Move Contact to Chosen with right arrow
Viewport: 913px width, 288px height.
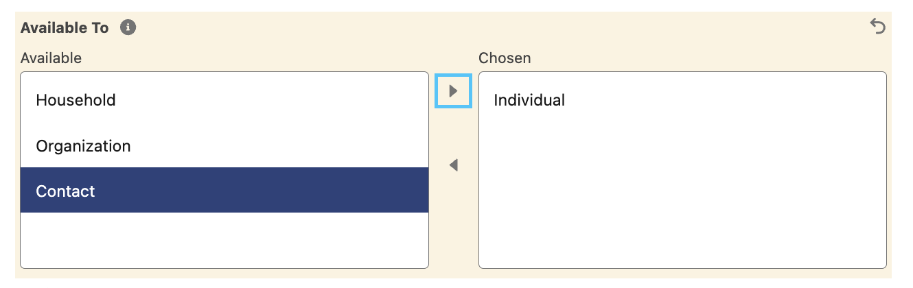point(453,91)
